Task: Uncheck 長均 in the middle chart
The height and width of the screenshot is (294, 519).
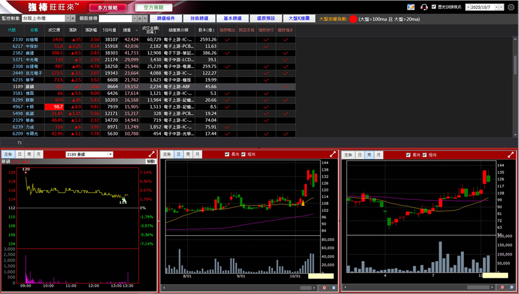Action: pos(227,155)
